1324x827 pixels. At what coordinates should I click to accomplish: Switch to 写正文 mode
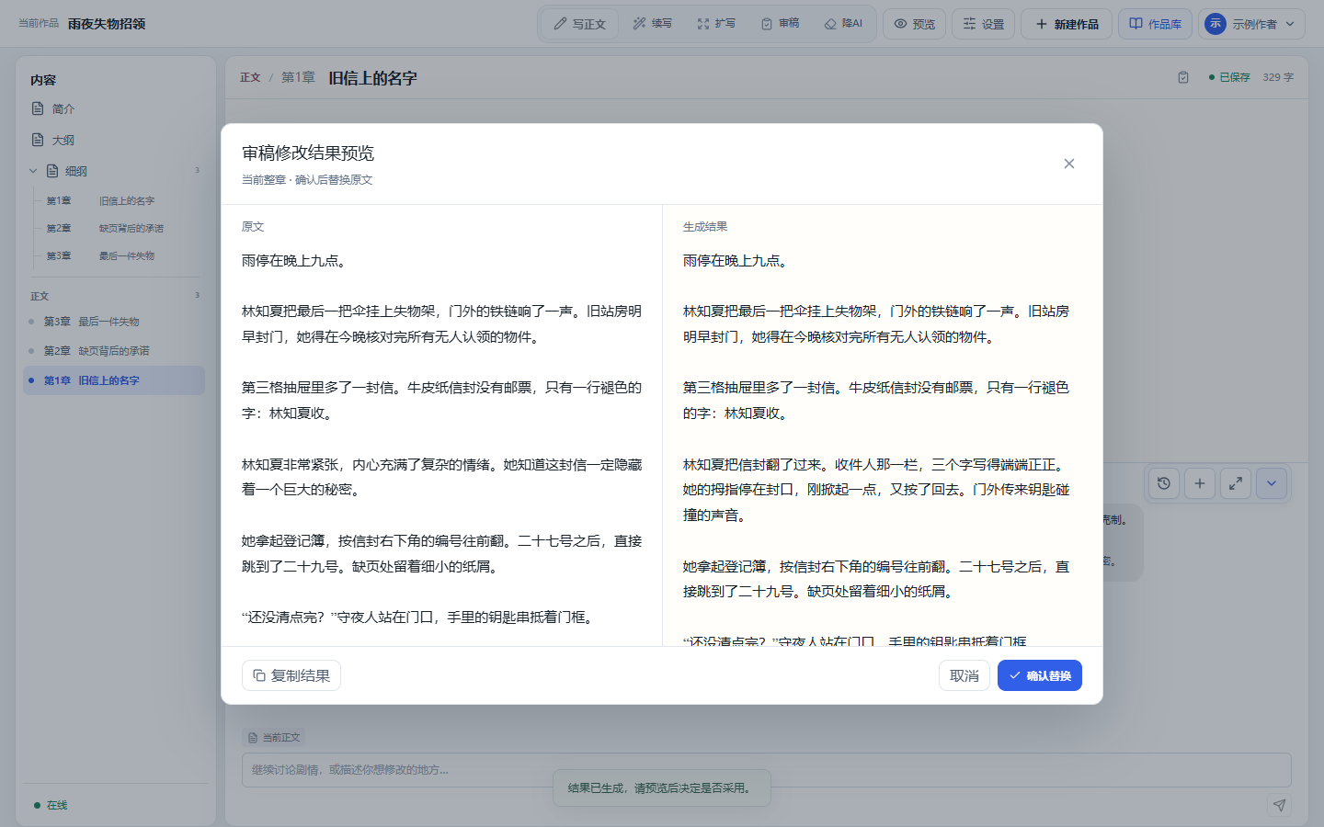[579, 24]
